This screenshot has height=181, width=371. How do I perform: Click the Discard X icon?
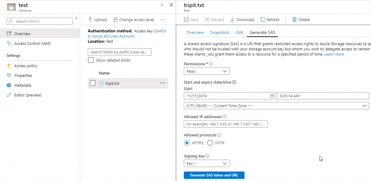(x=207, y=20)
